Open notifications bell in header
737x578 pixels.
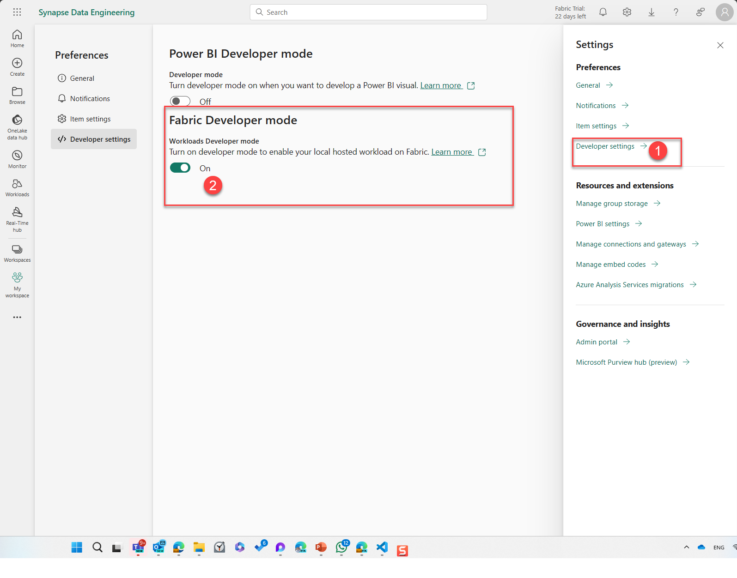[603, 12]
